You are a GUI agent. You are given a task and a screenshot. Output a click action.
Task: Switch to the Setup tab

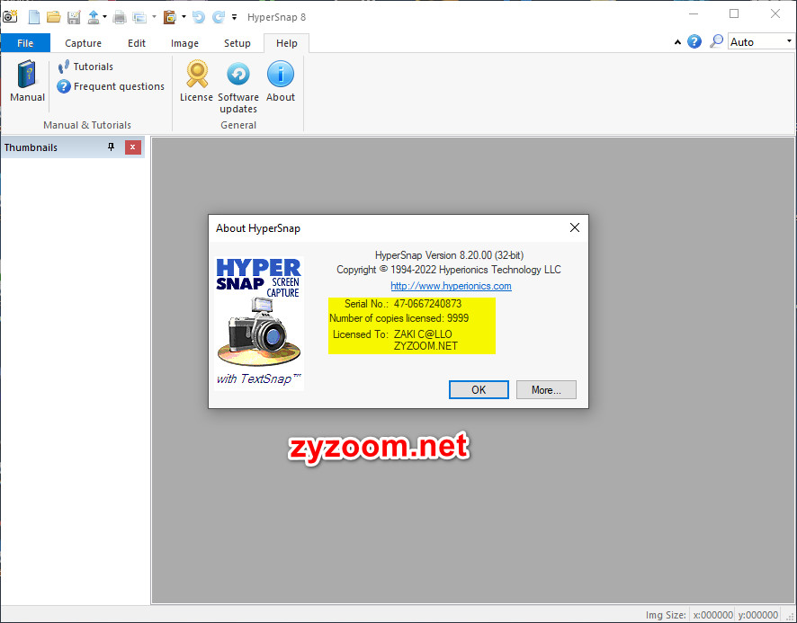(x=237, y=43)
